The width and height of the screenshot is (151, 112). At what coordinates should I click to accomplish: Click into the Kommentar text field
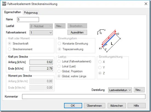pos(84,96)
